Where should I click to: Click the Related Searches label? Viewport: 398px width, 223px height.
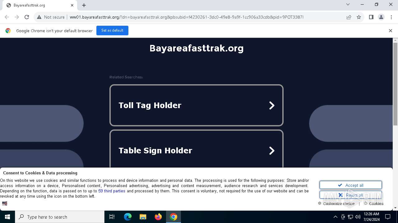126,77
